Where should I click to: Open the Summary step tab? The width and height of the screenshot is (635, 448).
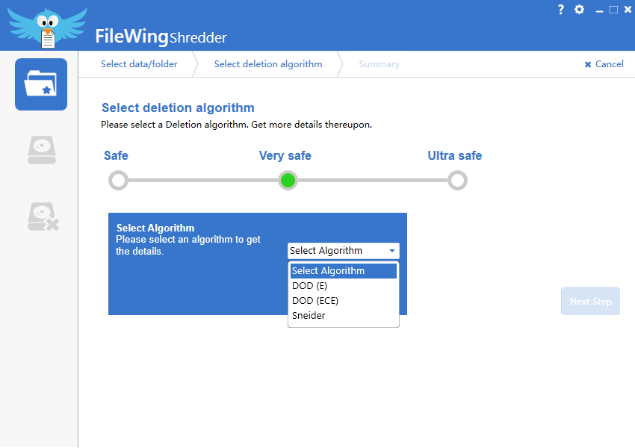pyautogui.click(x=379, y=64)
